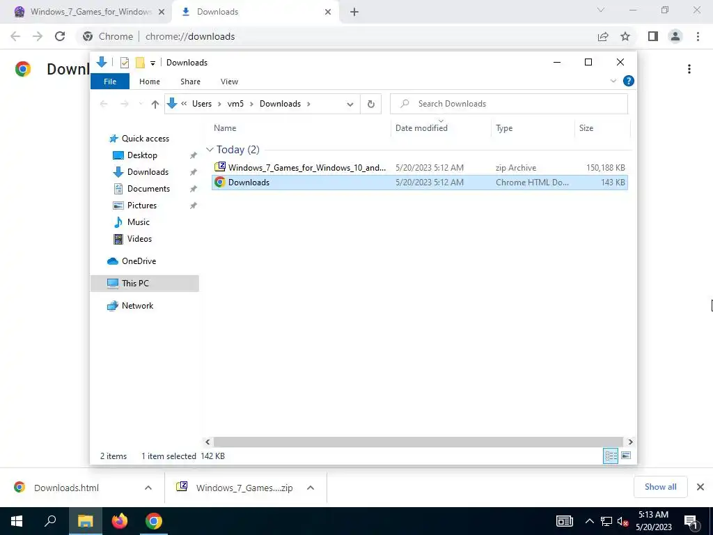Select Pictures in navigation pane
Viewport: 713px width, 535px height.
[142, 206]
